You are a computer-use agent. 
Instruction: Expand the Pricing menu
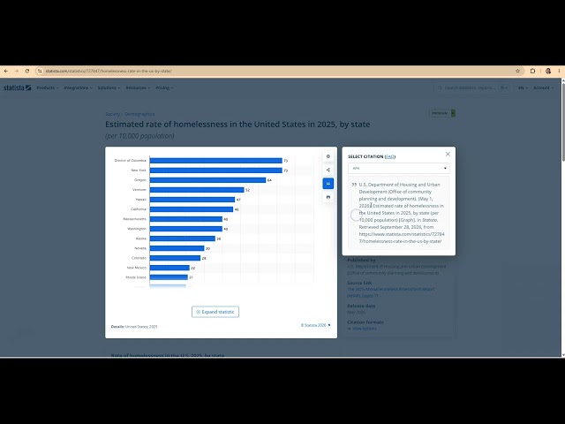click(164, 87)
